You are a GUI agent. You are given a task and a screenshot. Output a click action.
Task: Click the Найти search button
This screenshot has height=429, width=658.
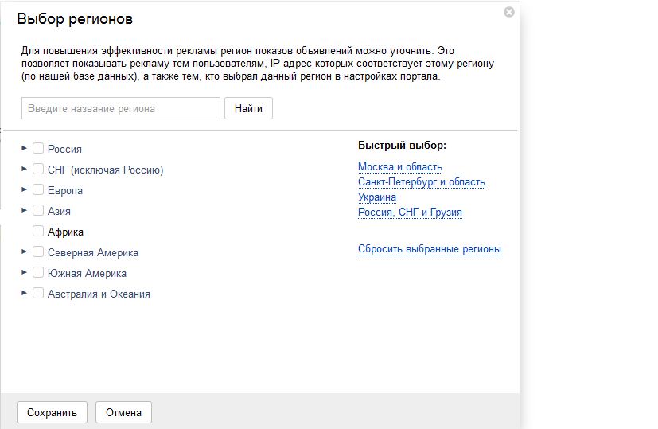click(248, 108)
